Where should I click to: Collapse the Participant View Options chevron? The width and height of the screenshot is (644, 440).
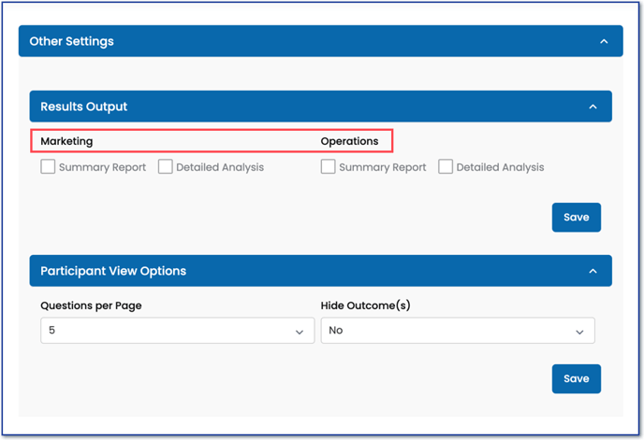(593, 271)
